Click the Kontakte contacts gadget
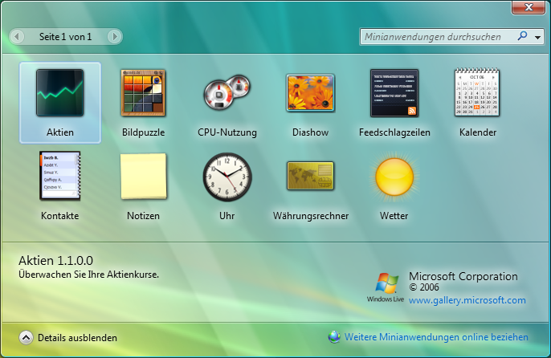 pos(60,176)
